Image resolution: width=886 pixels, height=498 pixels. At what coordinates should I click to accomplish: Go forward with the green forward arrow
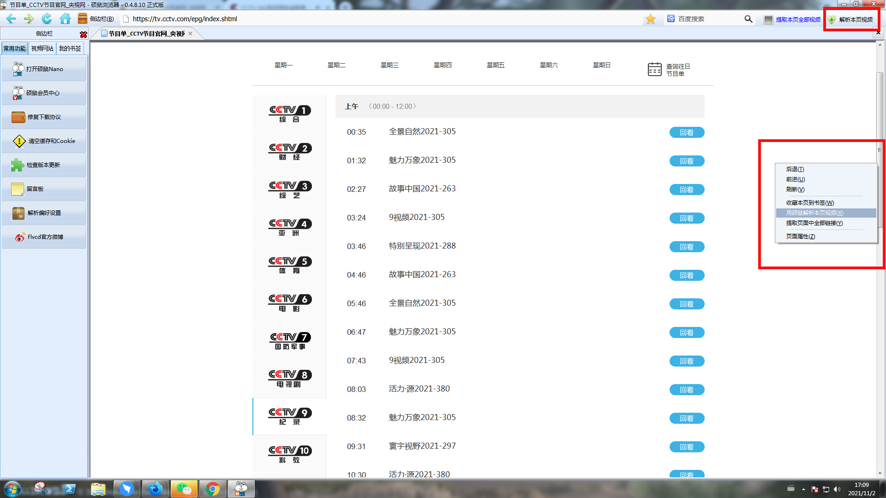coord(29,19)
